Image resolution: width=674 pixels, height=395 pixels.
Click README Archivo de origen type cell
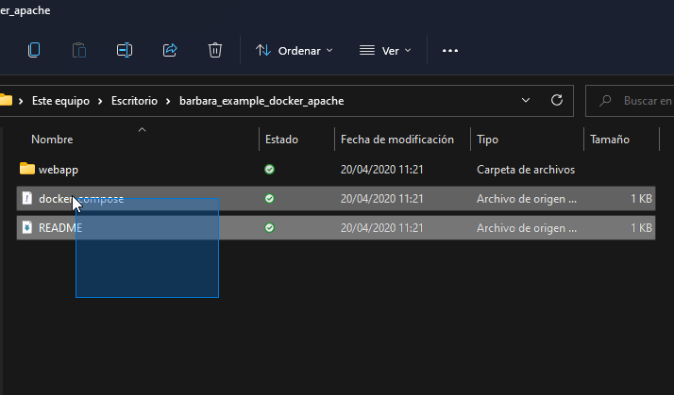[527, 228]
